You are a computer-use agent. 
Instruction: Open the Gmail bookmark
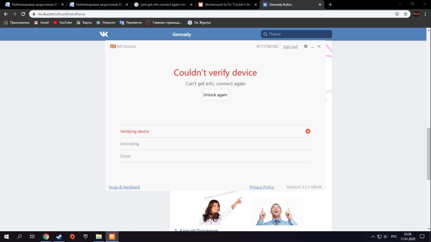[x=41, y=23]
